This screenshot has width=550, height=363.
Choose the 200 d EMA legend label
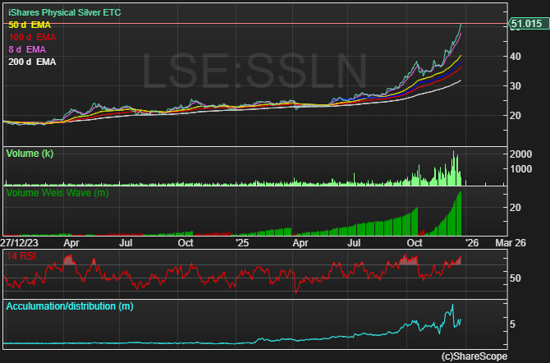click(33, 62)
